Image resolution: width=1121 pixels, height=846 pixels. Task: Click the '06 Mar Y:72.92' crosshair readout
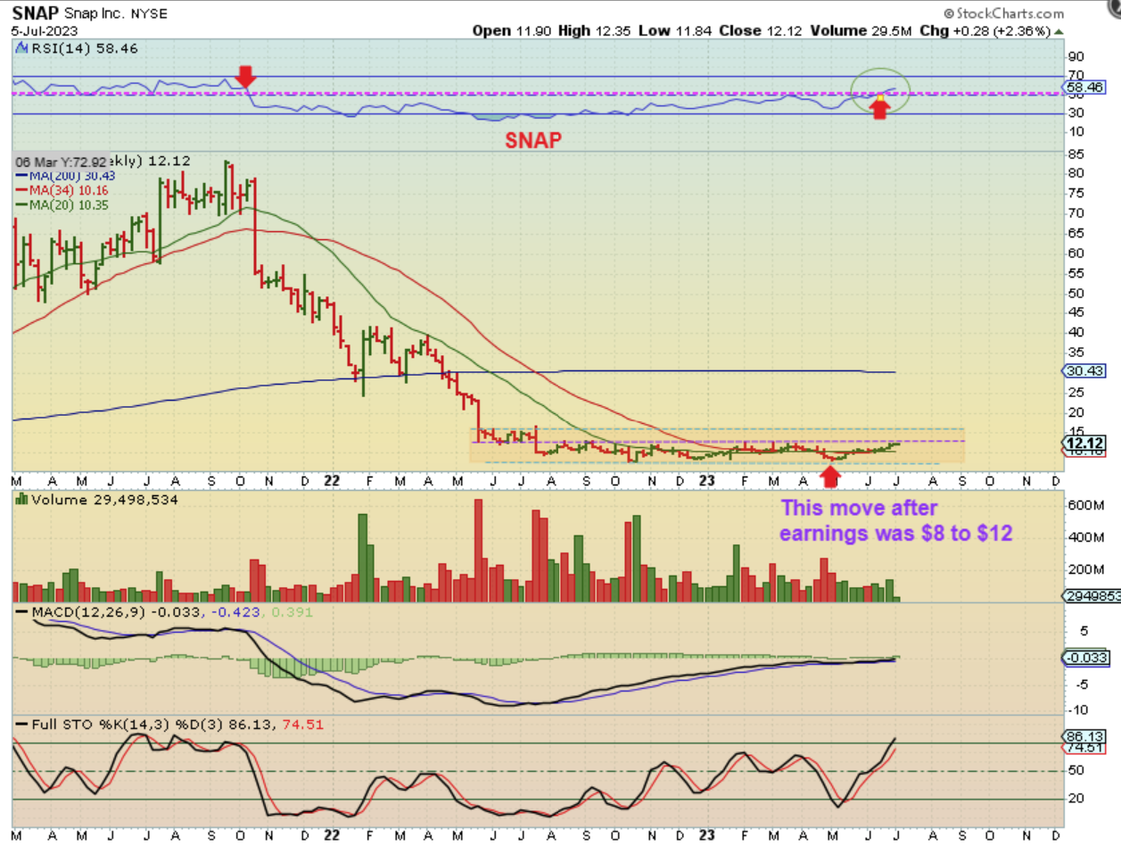pos(61,162)
